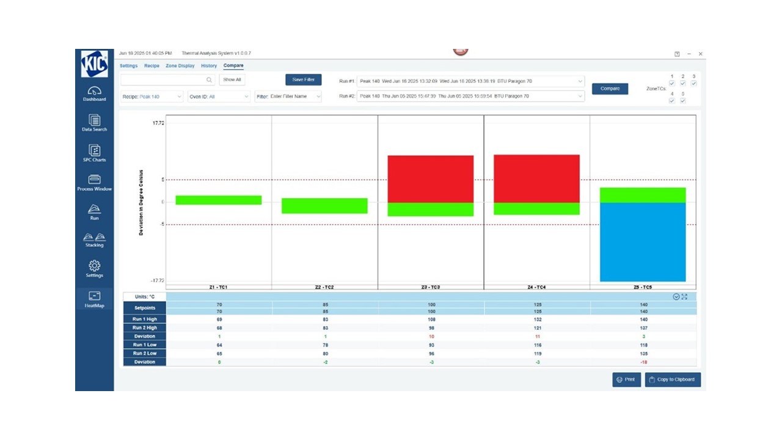Click the expand icon on the table header
This screenshot has width=782, height=440.
[685, 295]
